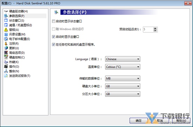Uncheck 启动时显示主窗口 checkbox
The image size is (193, 127).
coord(53,37)
